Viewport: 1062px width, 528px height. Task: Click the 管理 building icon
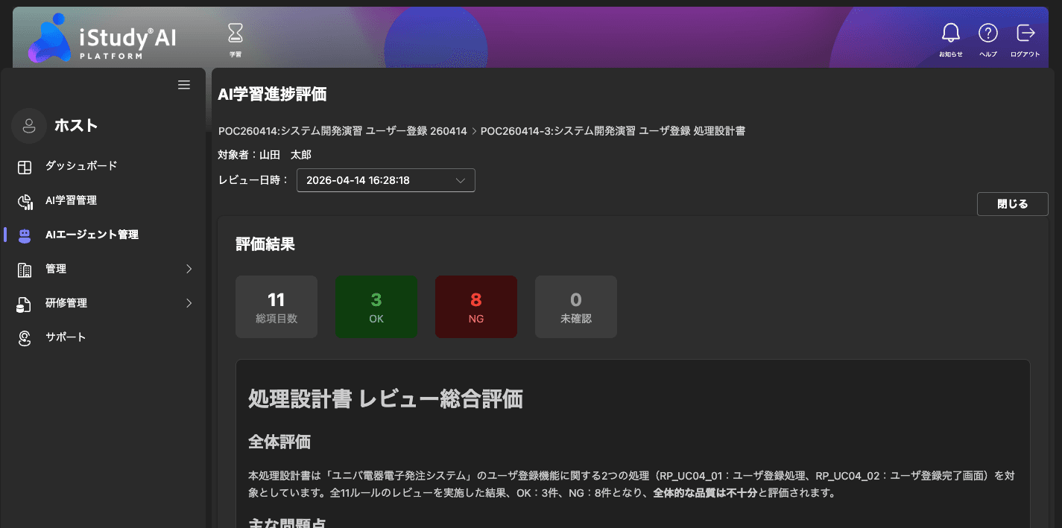pos(25,270)
